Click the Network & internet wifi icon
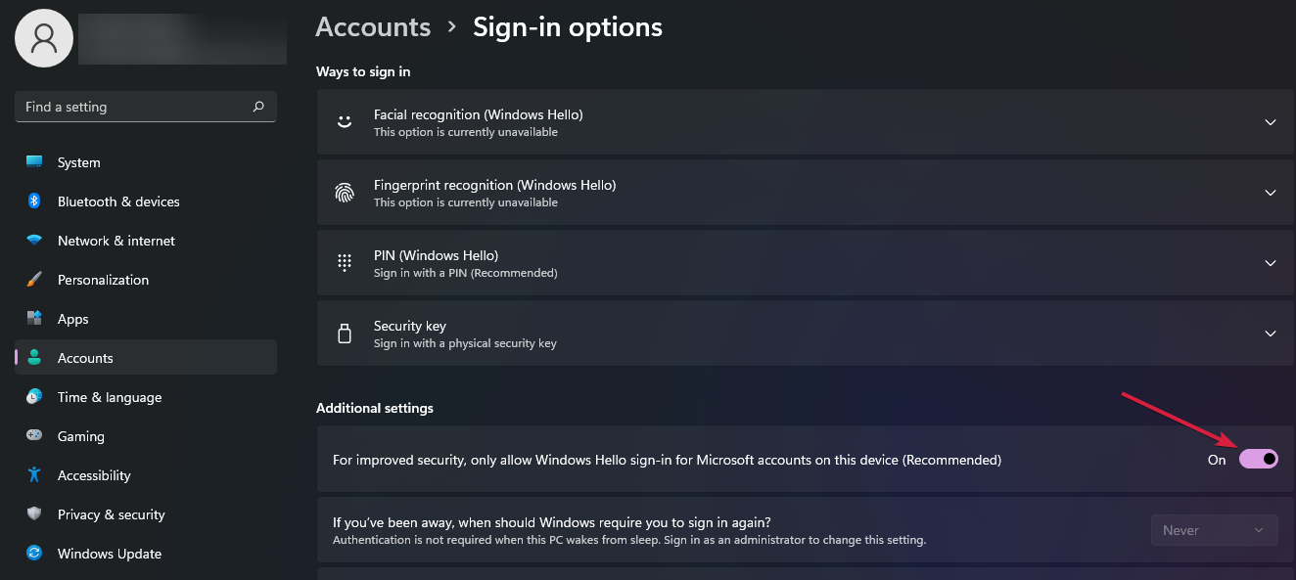Viewport: 1296px width, 580px height. 34,241
